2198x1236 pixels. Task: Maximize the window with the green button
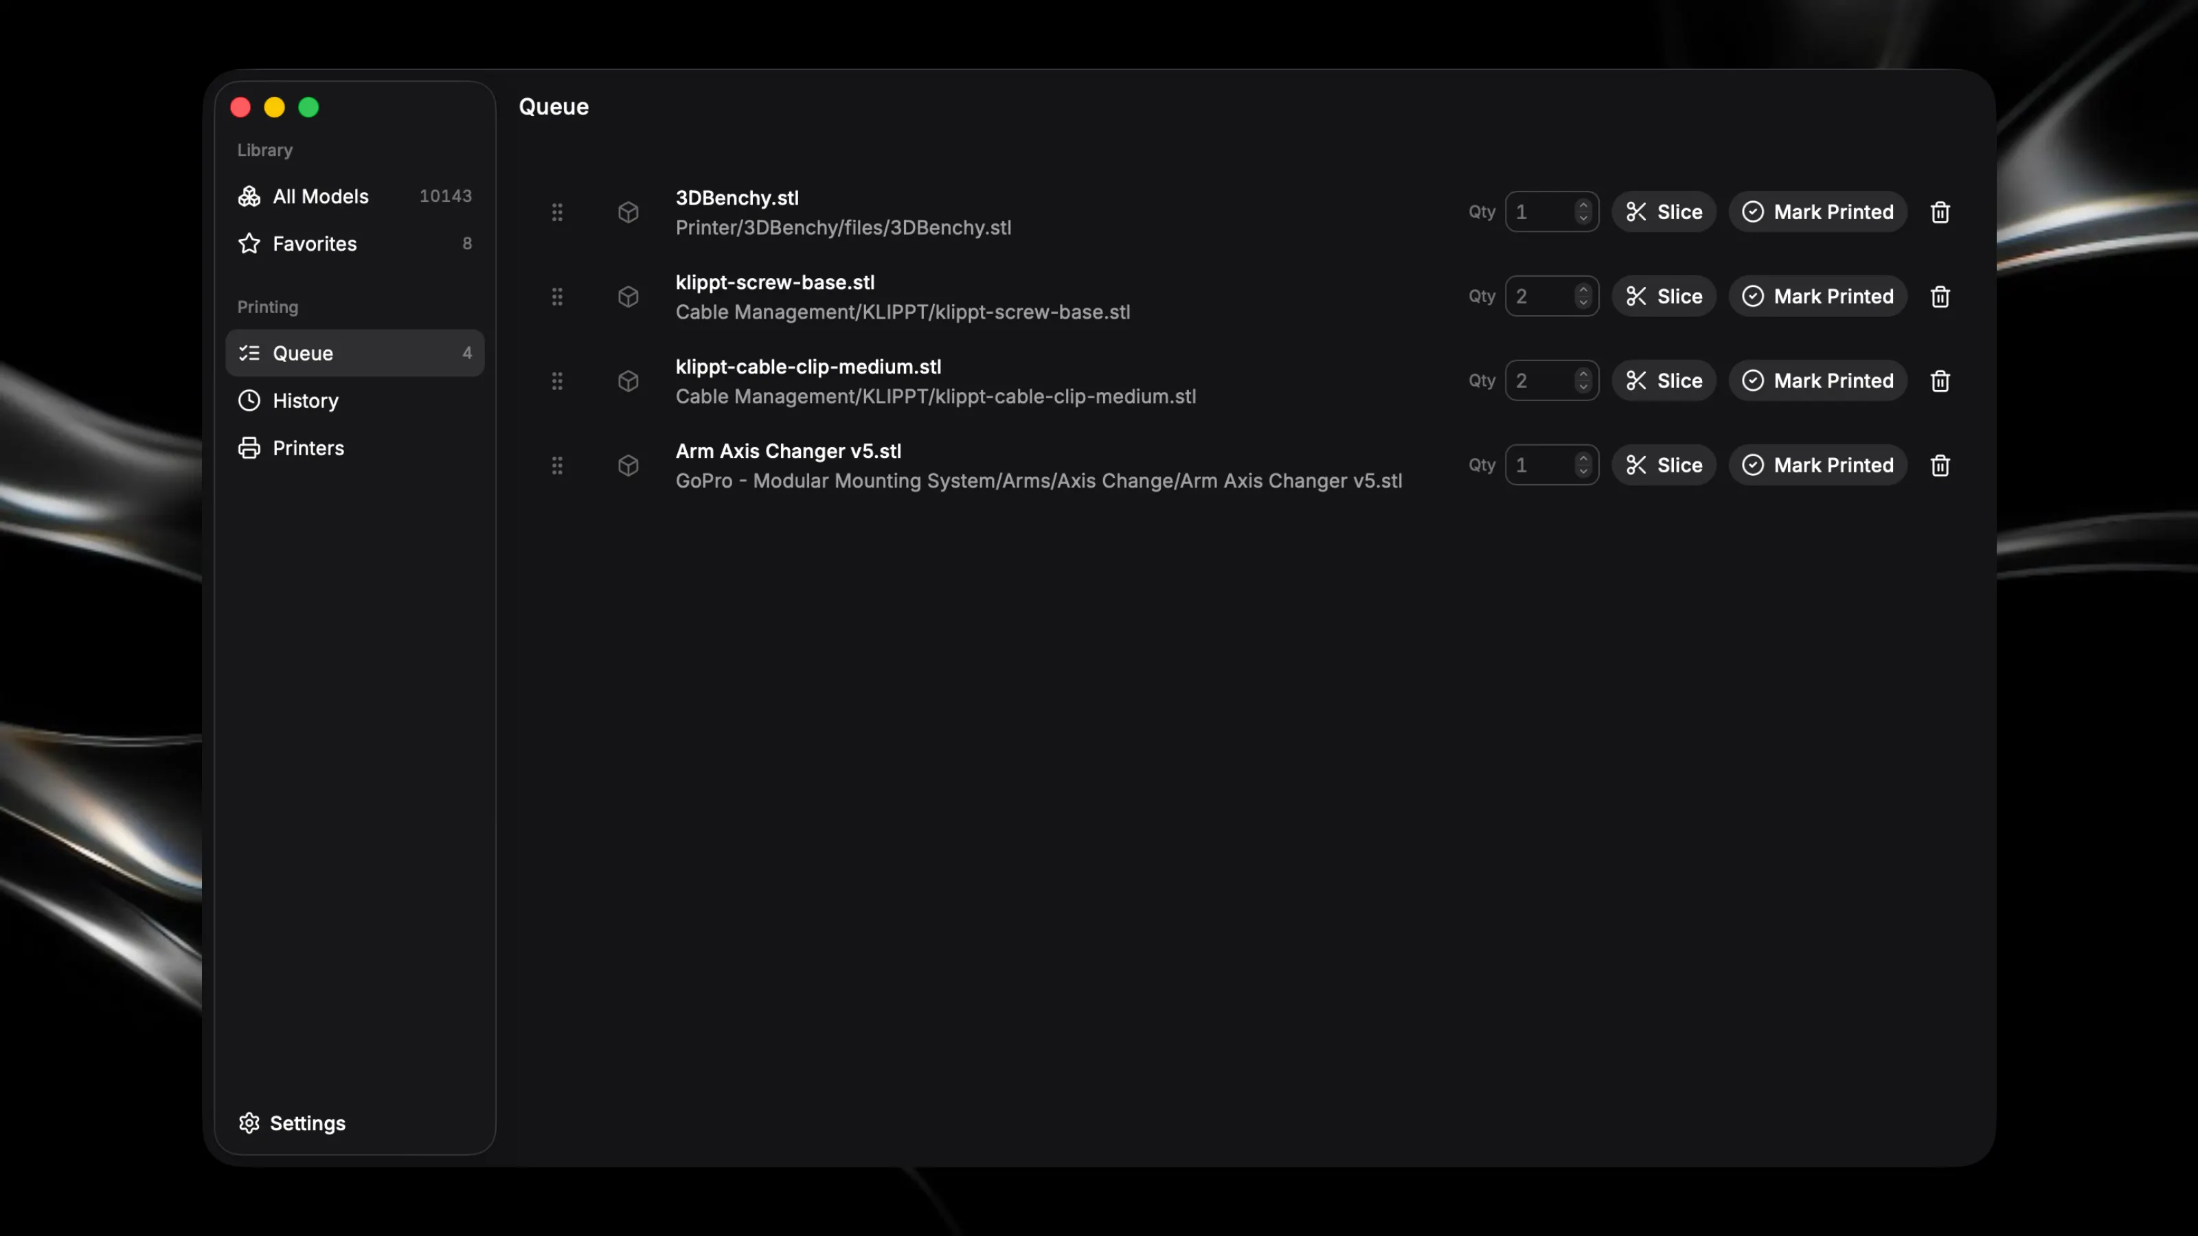coord(309,108)
